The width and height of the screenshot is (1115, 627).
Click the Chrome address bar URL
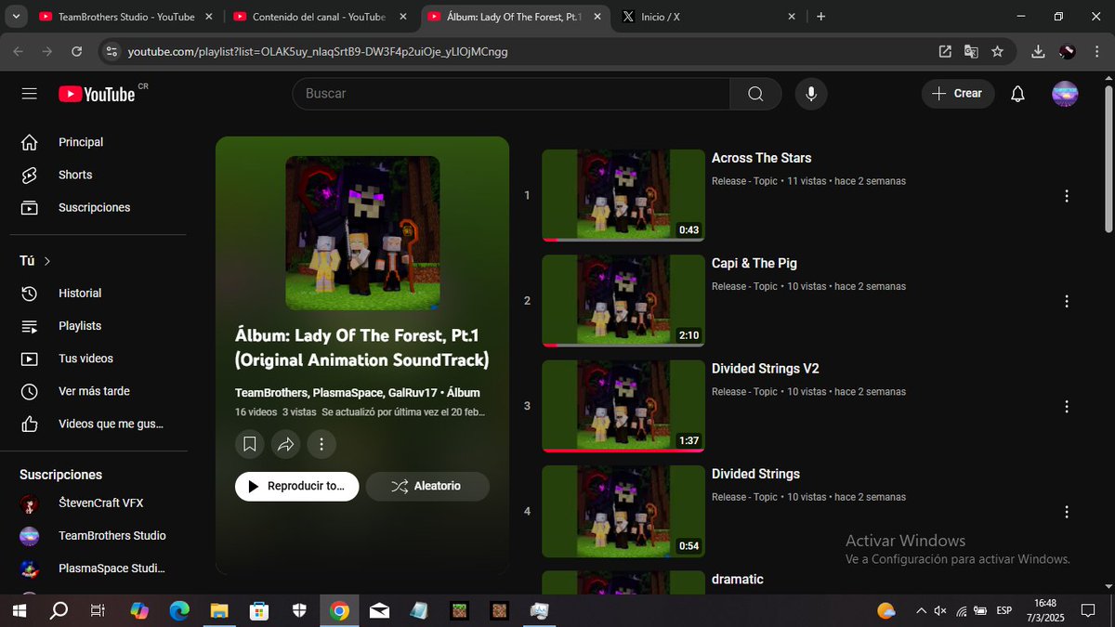(318, 52)
